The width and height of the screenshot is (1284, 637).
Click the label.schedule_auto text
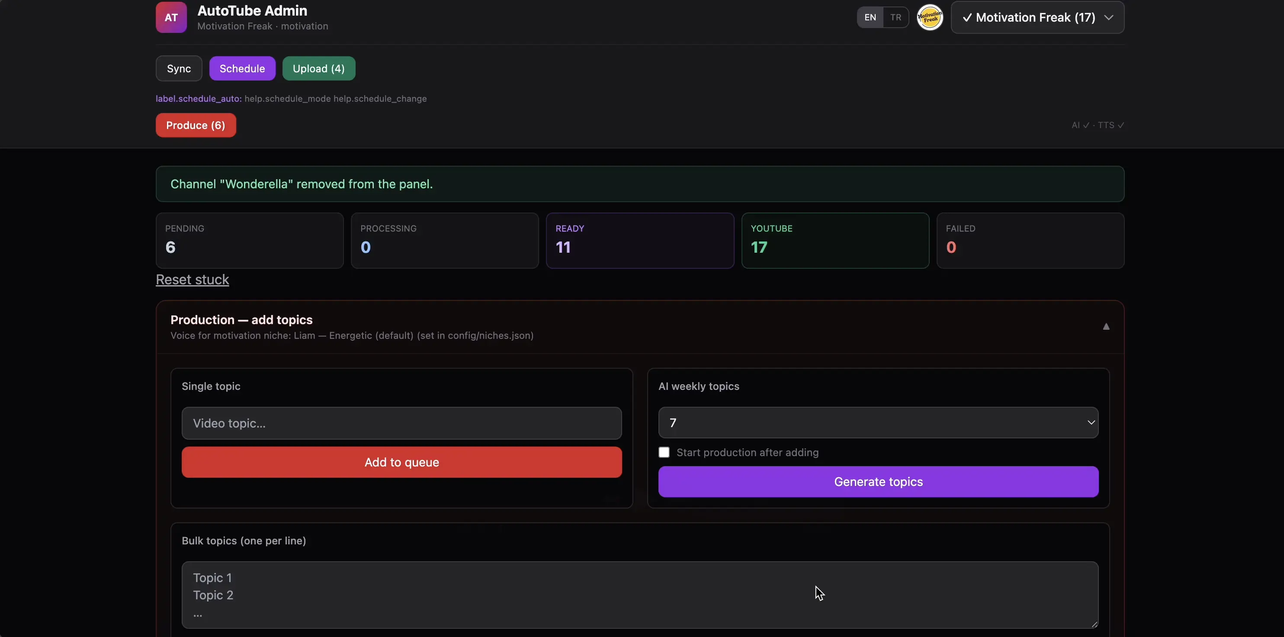(x=199, y=99)
